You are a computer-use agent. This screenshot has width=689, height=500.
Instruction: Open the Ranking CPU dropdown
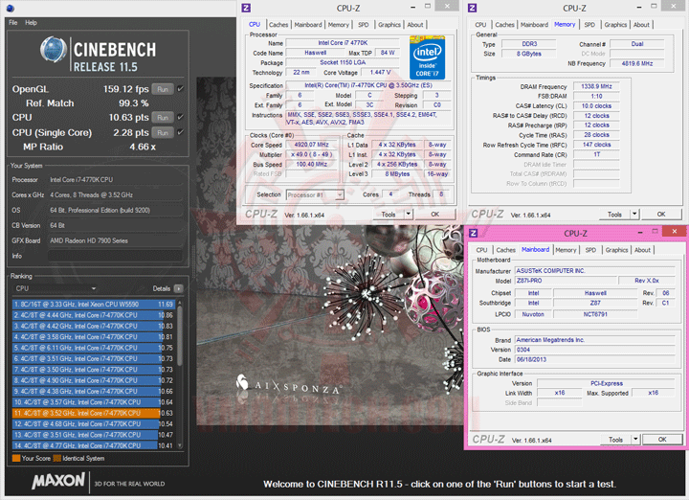point(55,288)
